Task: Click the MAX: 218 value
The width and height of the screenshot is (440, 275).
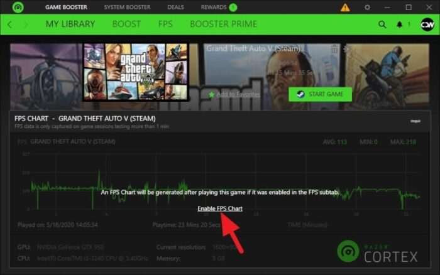Action: click(x=403, y=142)
